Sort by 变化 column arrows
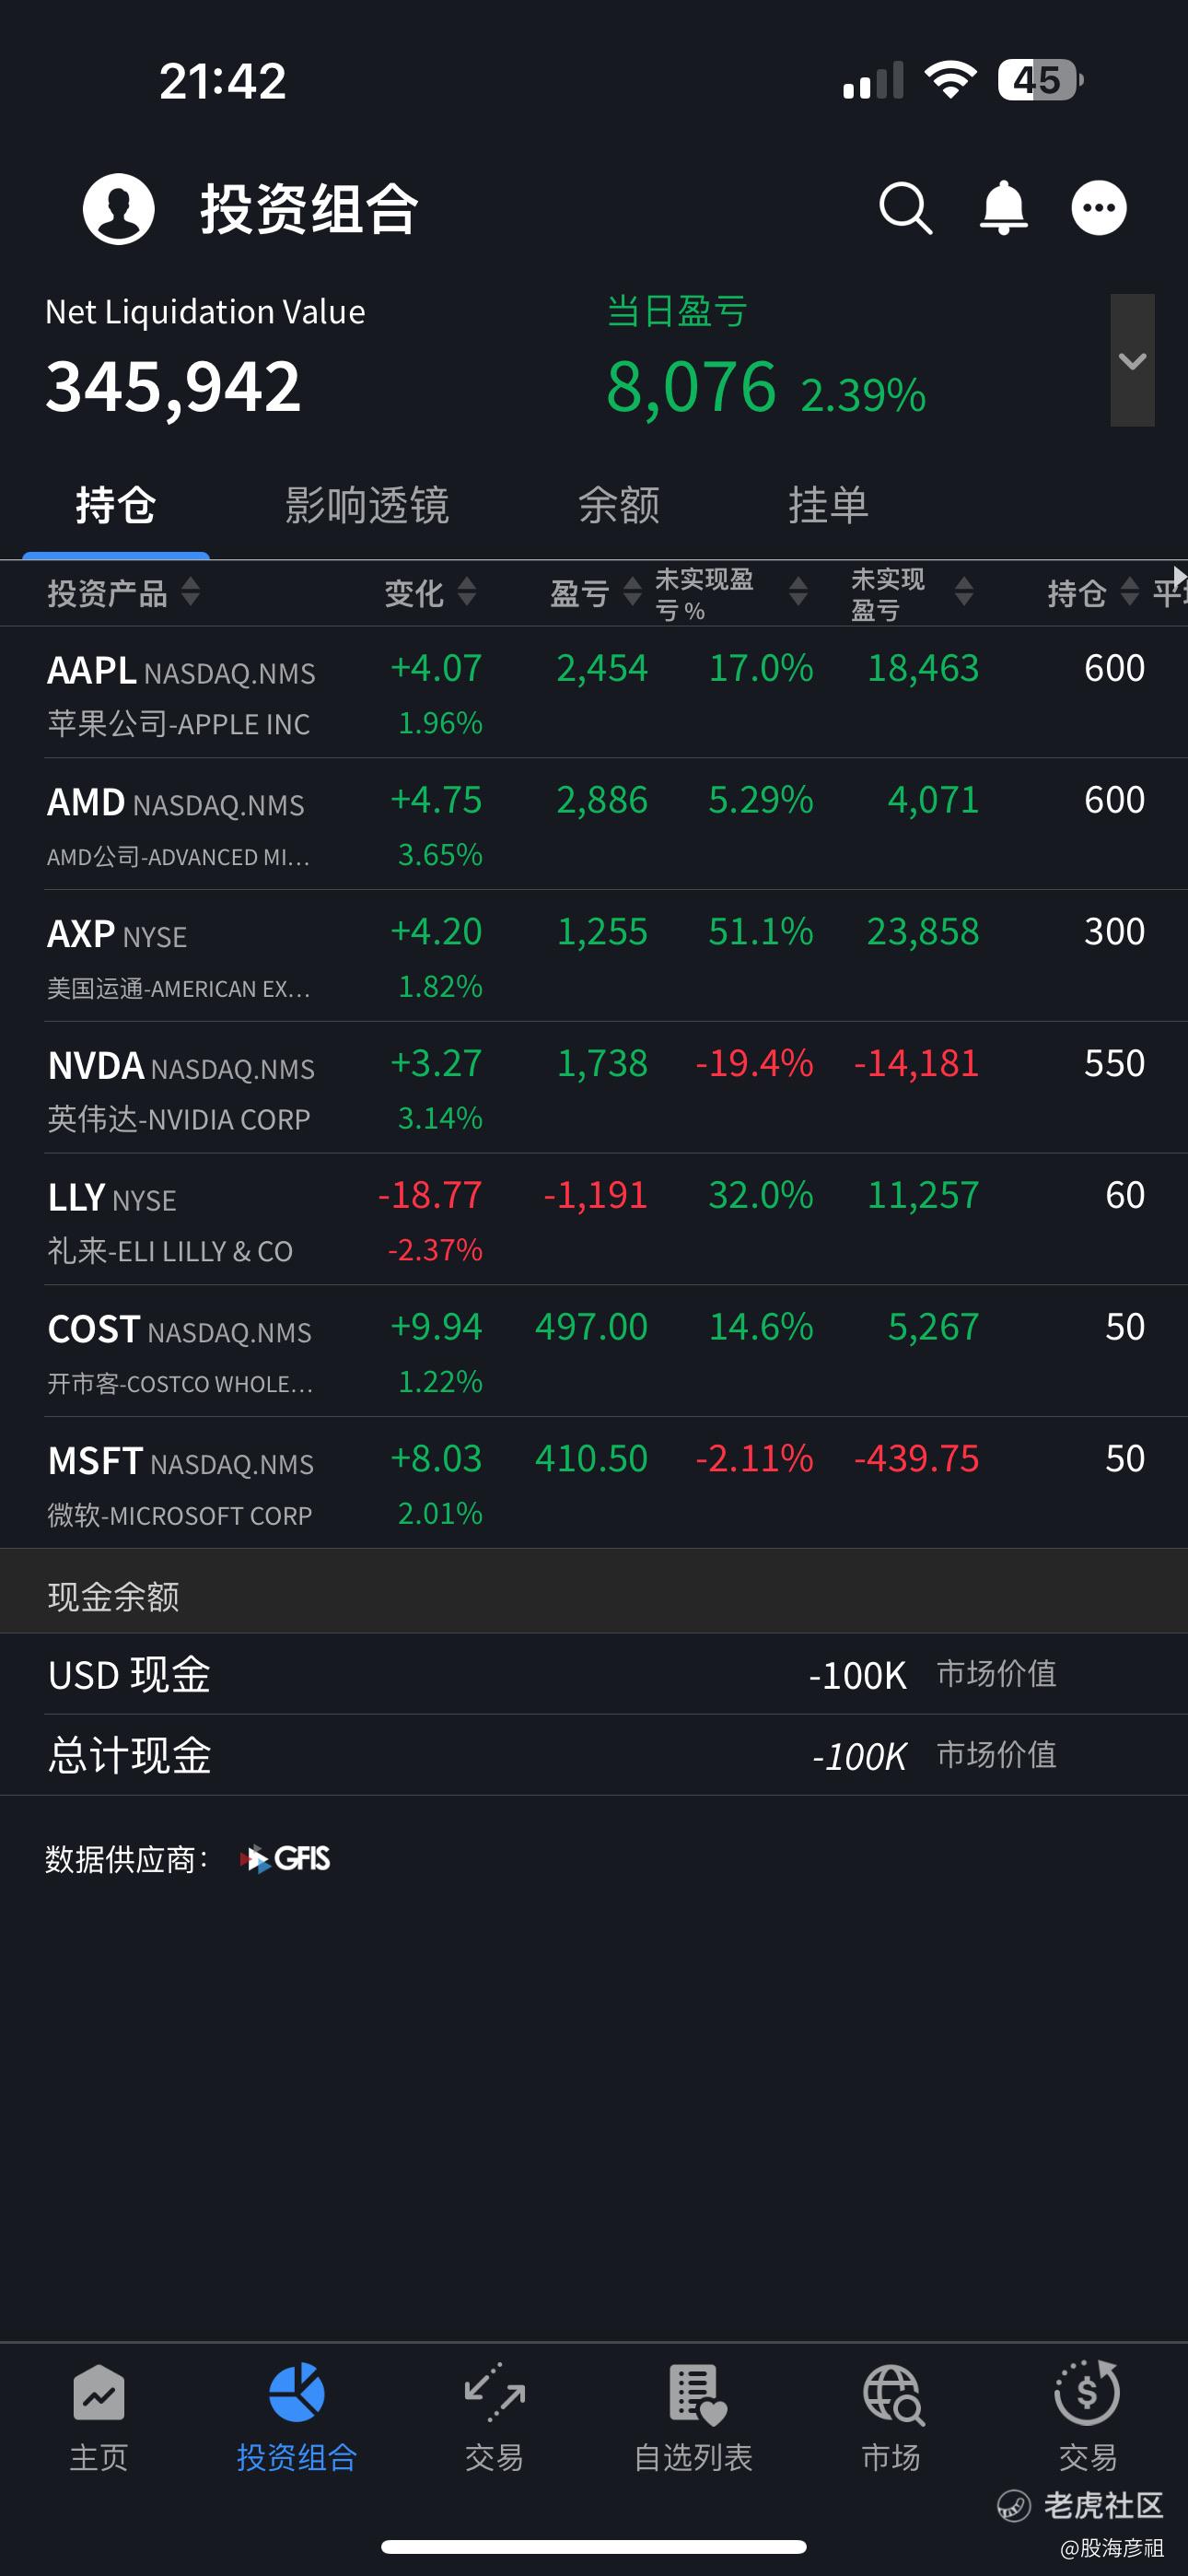 click(466, 592)
